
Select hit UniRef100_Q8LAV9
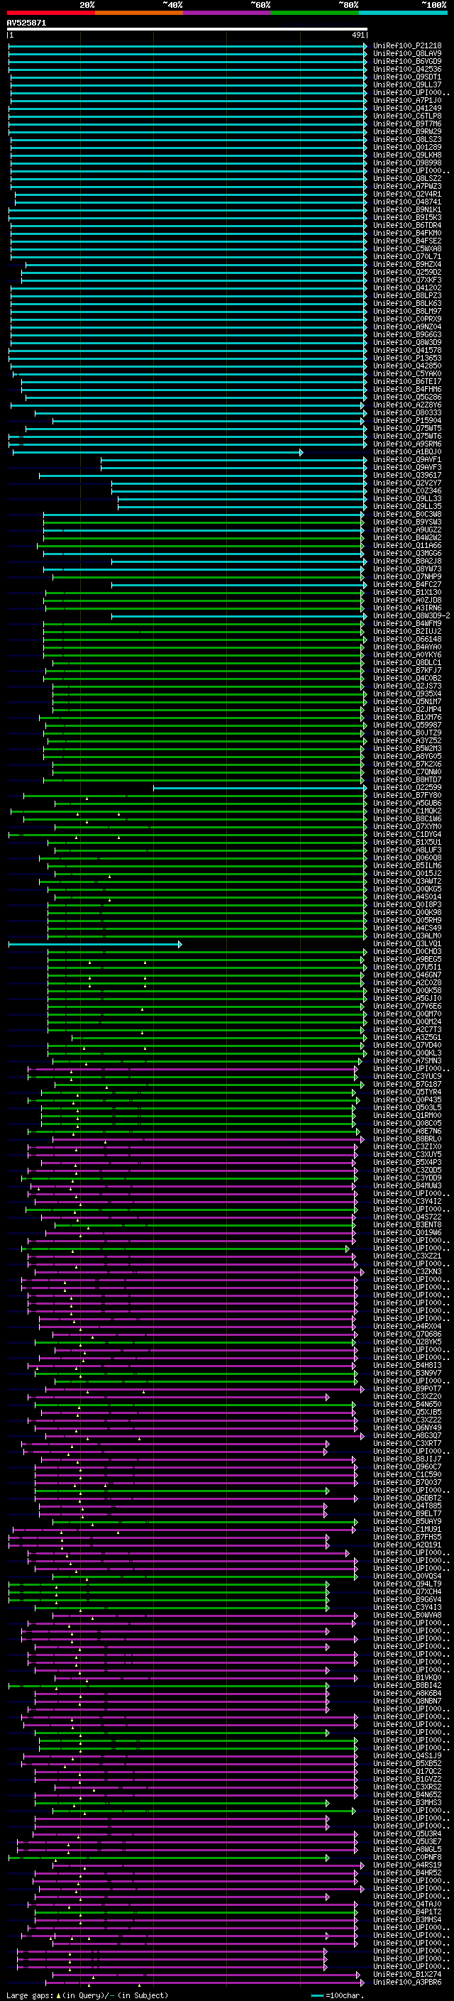(407, 54)
